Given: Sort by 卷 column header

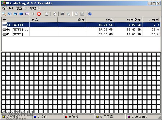Looking at the screenshot, I should (15, 20).
